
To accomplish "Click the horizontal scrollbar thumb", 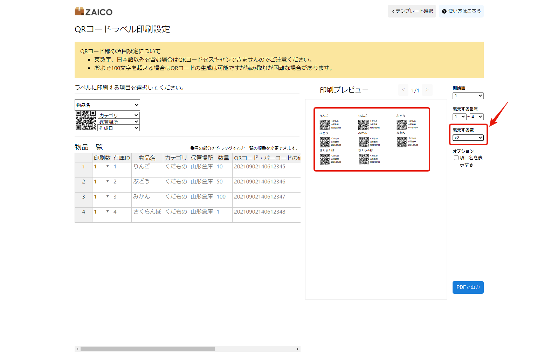I will (147, 349).
